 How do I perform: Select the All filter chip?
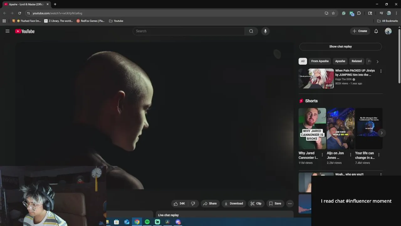[x=303, y=61]
